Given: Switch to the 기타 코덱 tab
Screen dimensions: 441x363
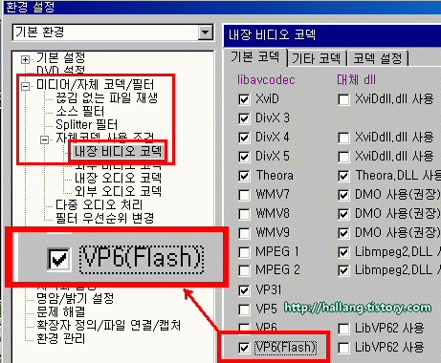Looking at the screenshot, I should 317,58.
